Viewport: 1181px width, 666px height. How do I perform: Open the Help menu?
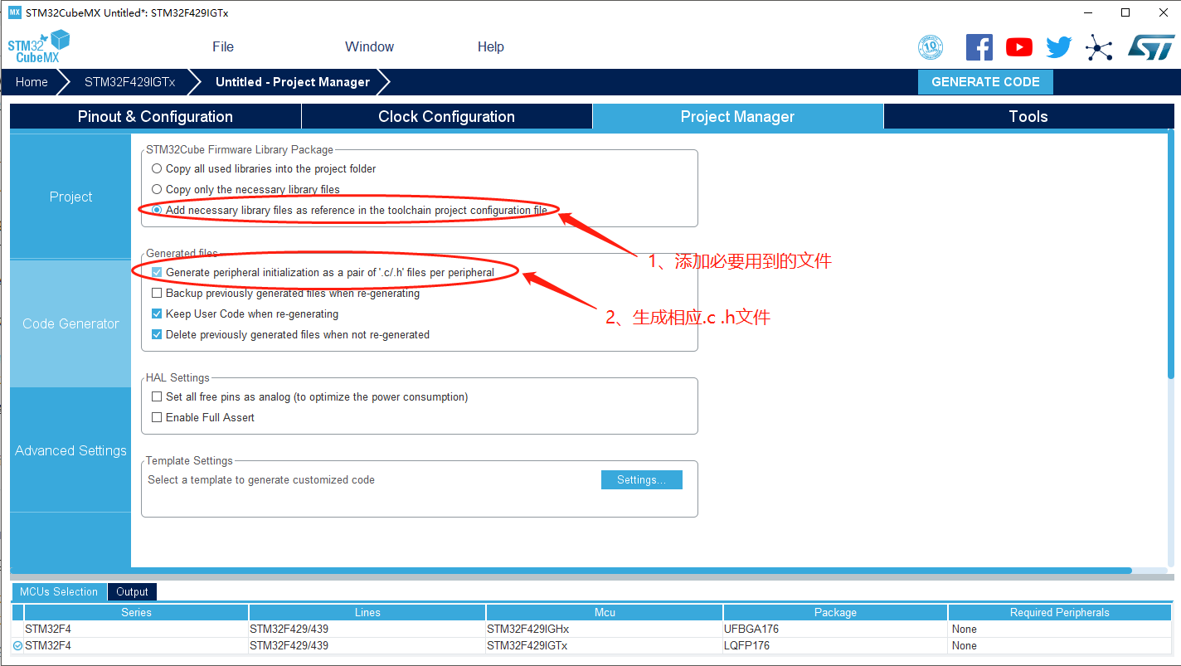491,46
